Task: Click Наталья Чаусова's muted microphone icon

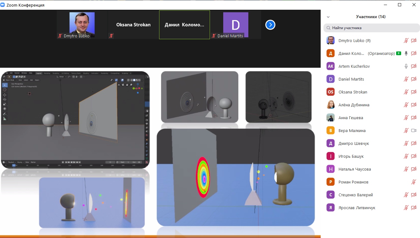Action: [406, 169]
